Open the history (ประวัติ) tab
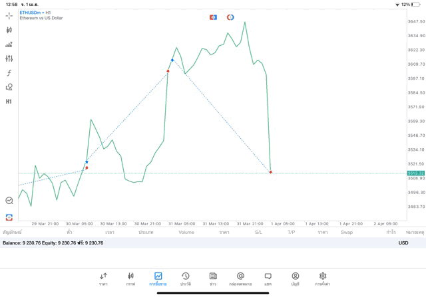426x297 pixels. pos(186,278)
